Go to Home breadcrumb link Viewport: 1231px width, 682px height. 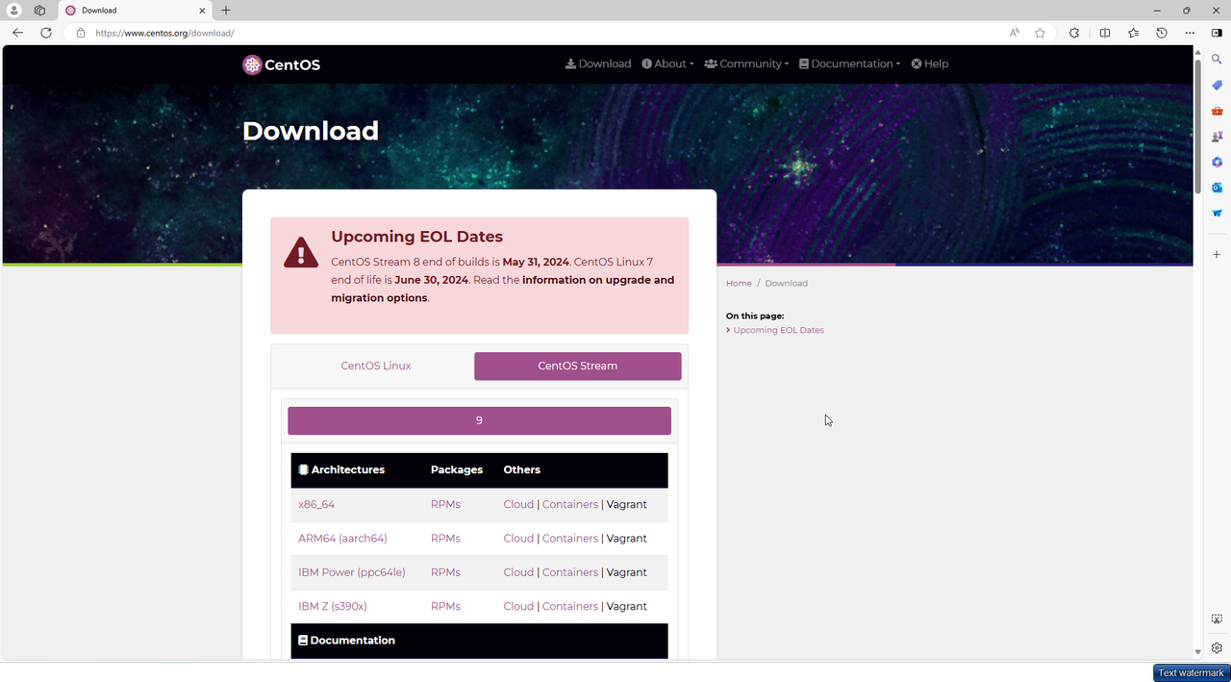(739, 284)
